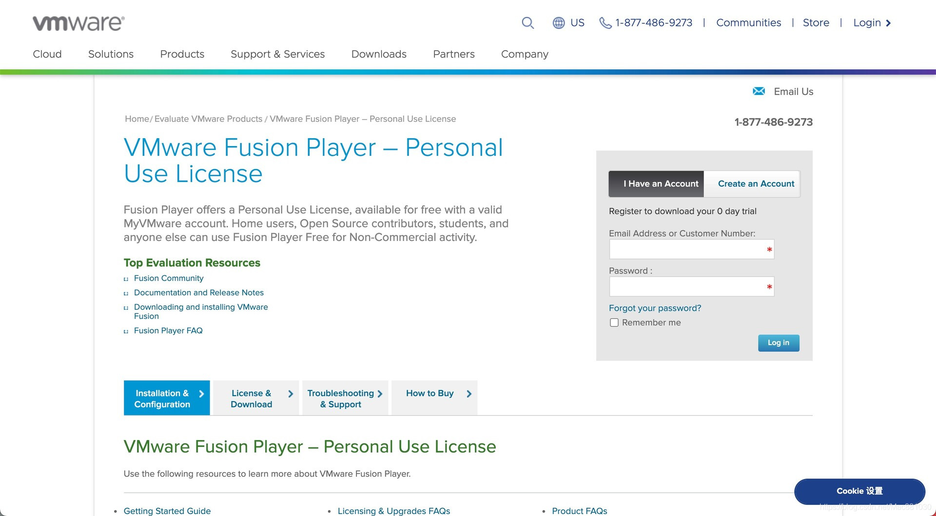Image resolution: width=936 pixels, height=516 pixels.
Task: Click bullet icon beside Fusion Player FAQ
Action: click(126, 332)
